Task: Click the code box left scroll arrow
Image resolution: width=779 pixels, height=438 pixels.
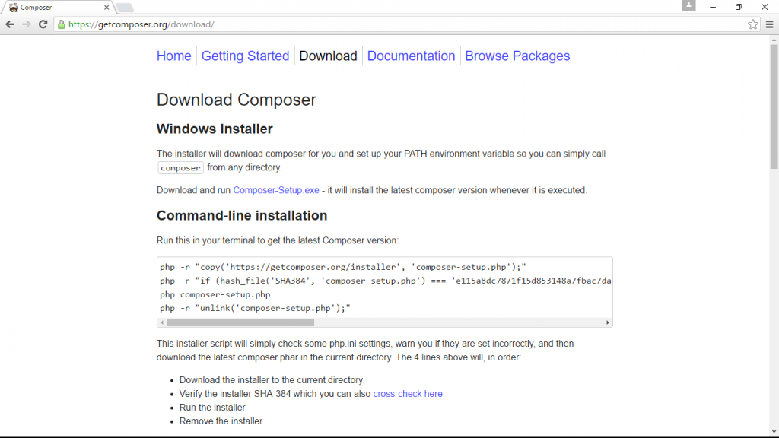Action: coord(162,322)
